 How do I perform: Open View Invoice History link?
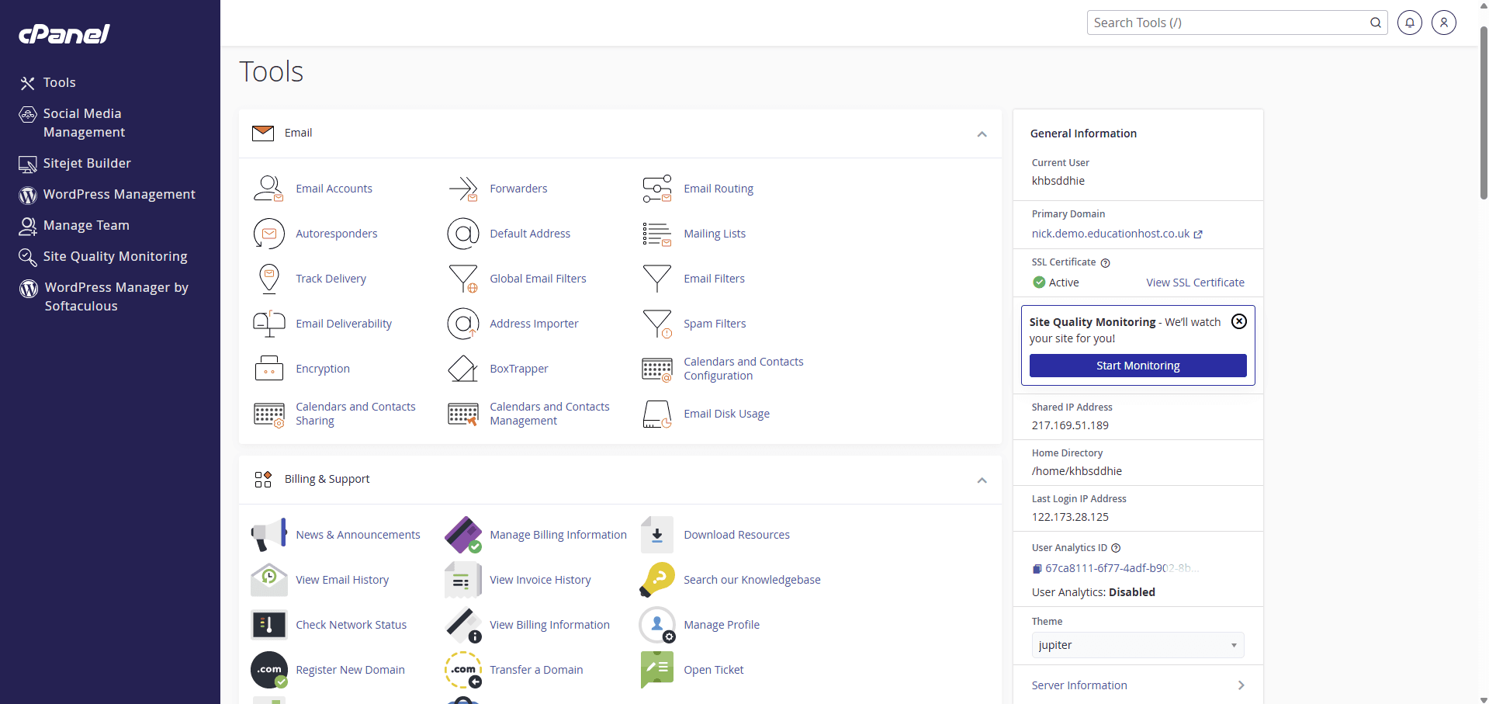tap(540, 580)
